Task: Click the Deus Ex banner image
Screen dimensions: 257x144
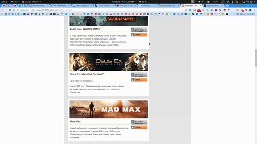Action: pos(108,62)
